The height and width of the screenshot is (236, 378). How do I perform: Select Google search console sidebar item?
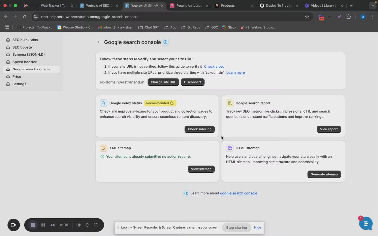tap(31, 69)
